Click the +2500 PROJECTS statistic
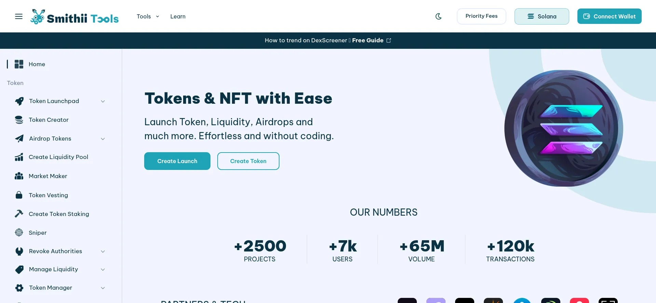This screenshot has width=656, height=303. click(x=260, y=250)
